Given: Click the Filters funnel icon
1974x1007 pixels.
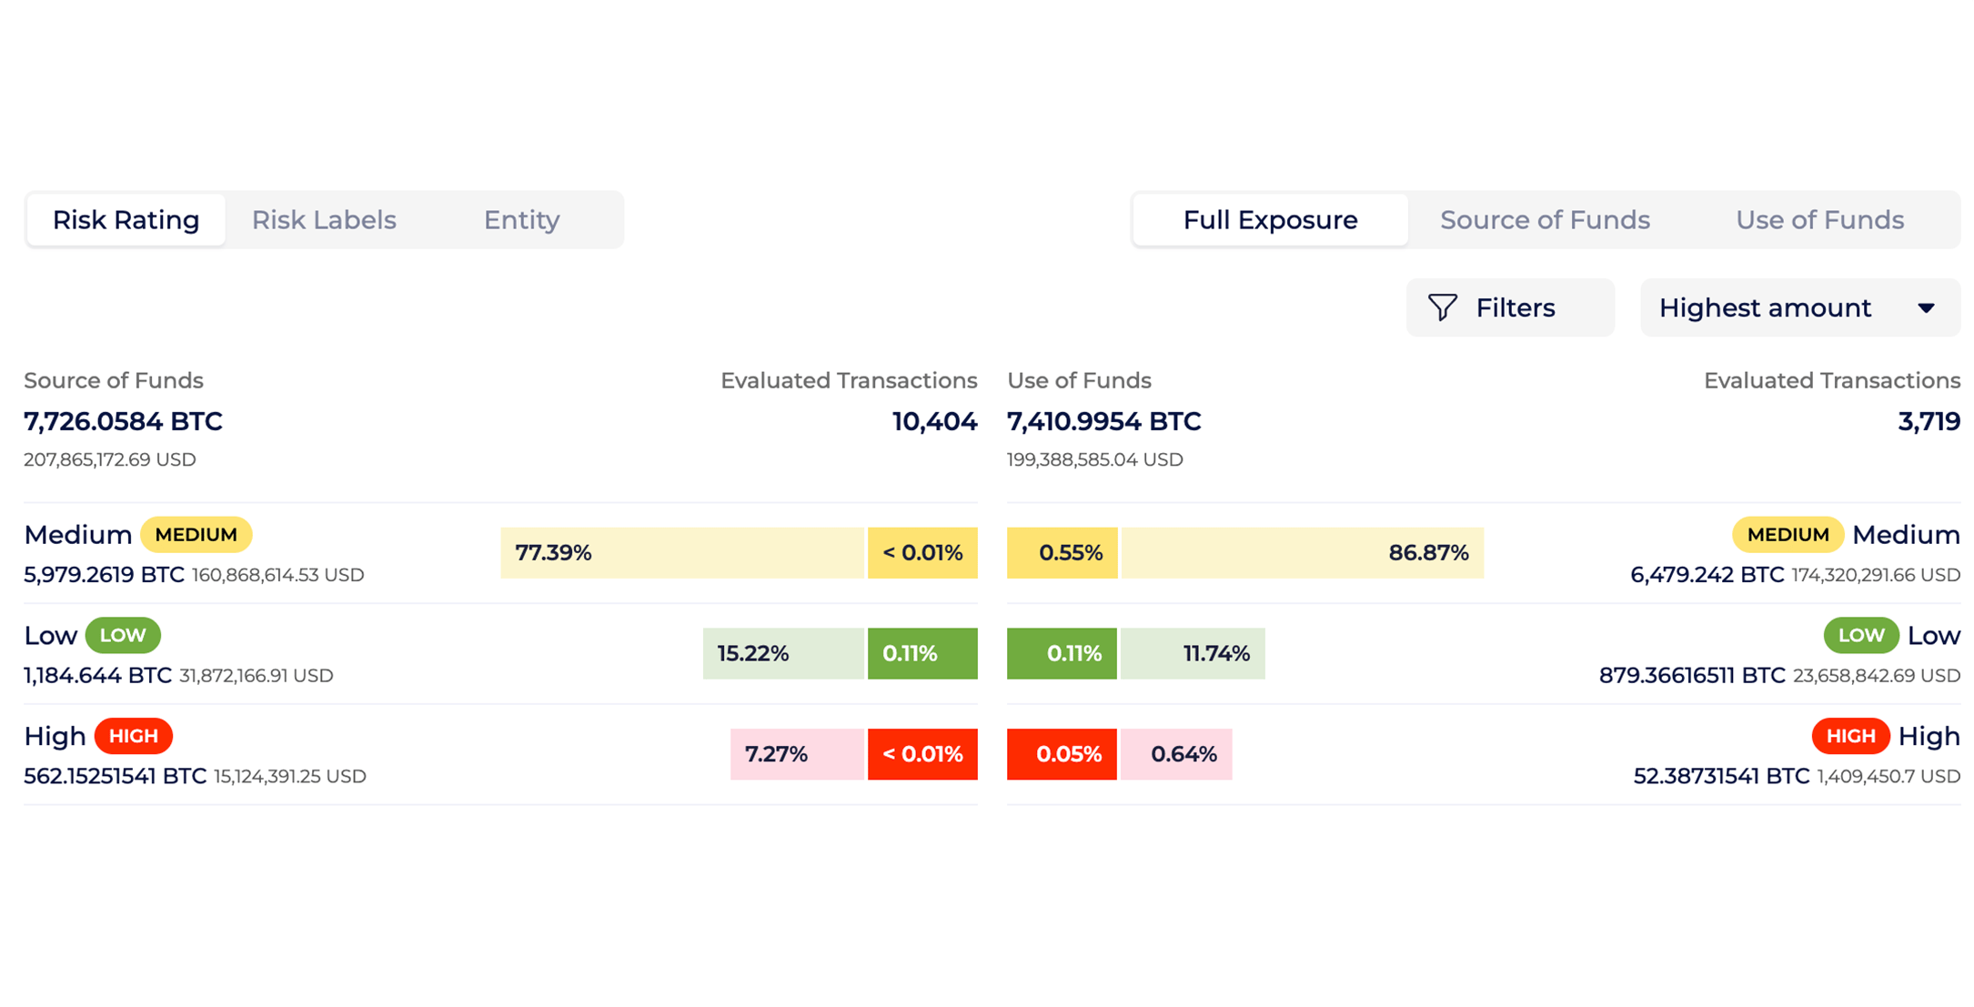Looking at the screenshot, I should click(1443, 307).
